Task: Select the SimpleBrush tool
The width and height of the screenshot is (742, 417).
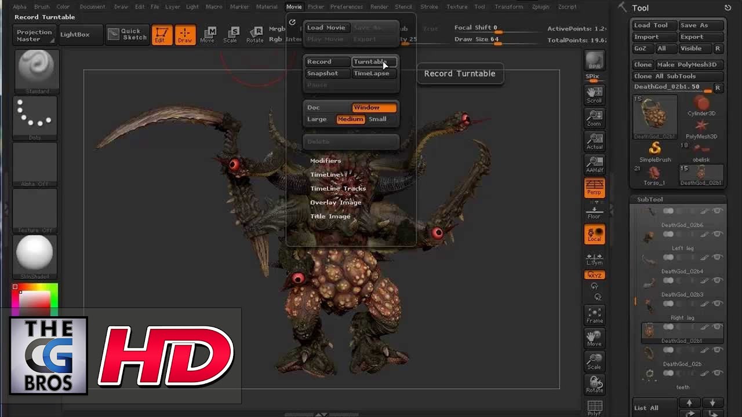Action: pyautogui.click(x=655, y=152)
